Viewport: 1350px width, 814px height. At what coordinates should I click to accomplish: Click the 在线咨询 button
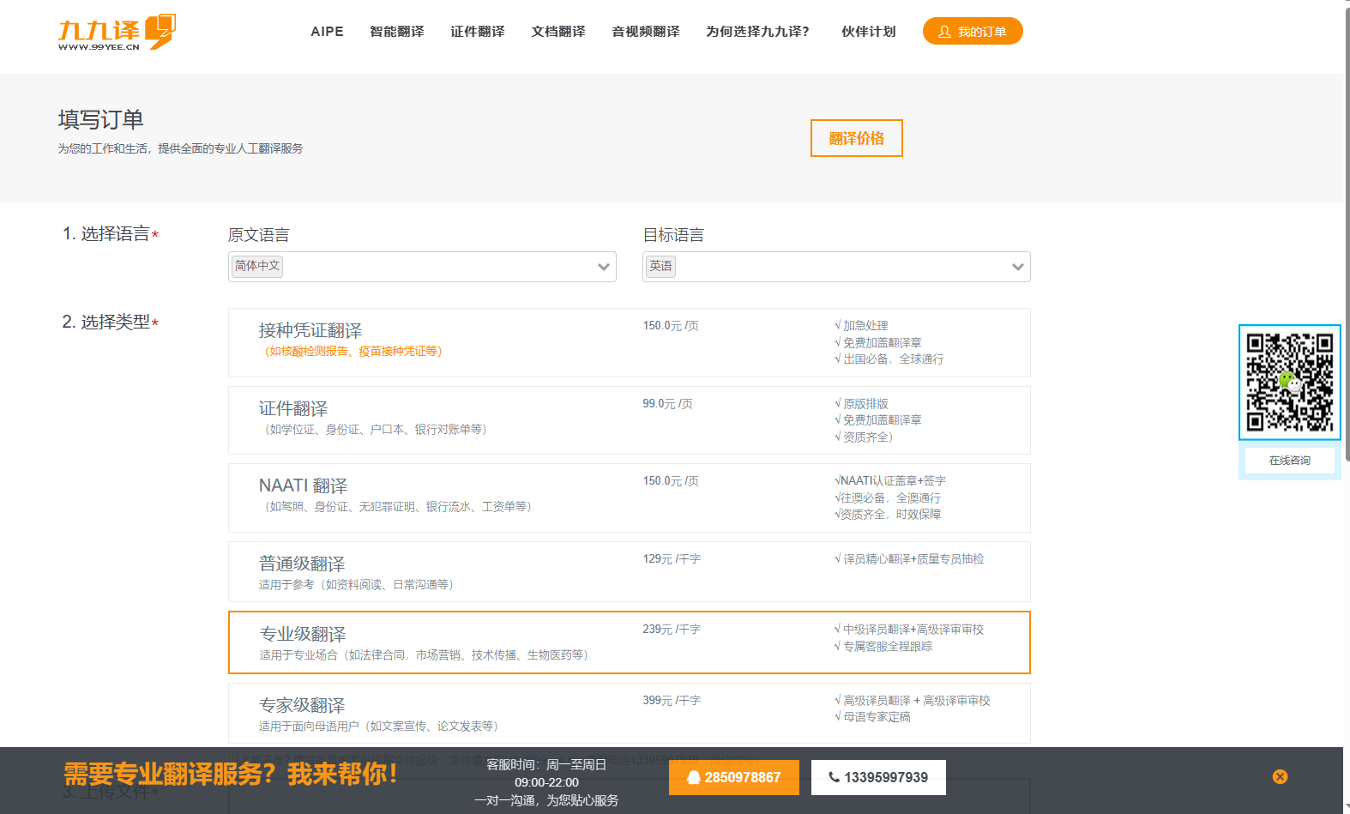1289,461
